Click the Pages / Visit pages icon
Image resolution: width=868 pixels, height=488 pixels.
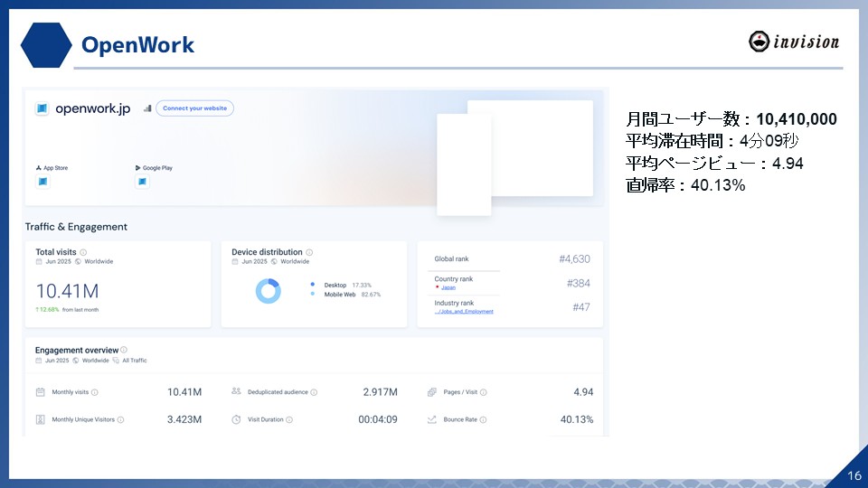pyautogui.click(x=432, y=391)
